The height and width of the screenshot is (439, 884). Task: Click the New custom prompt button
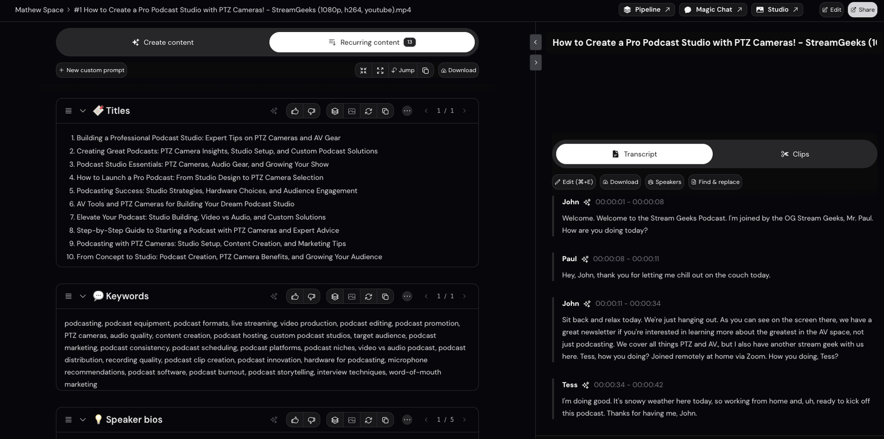coord(92,70)
